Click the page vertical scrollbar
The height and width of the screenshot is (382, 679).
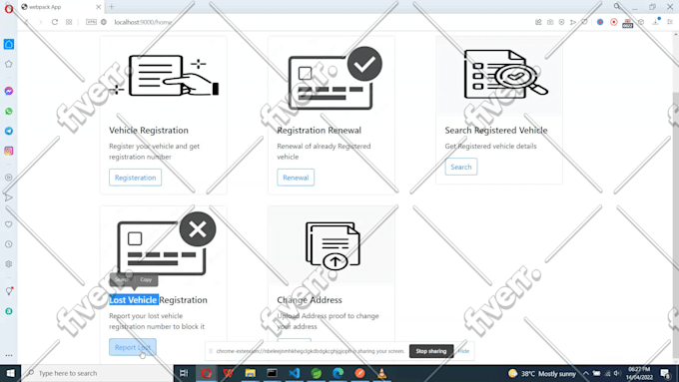[x=675, y=225]
